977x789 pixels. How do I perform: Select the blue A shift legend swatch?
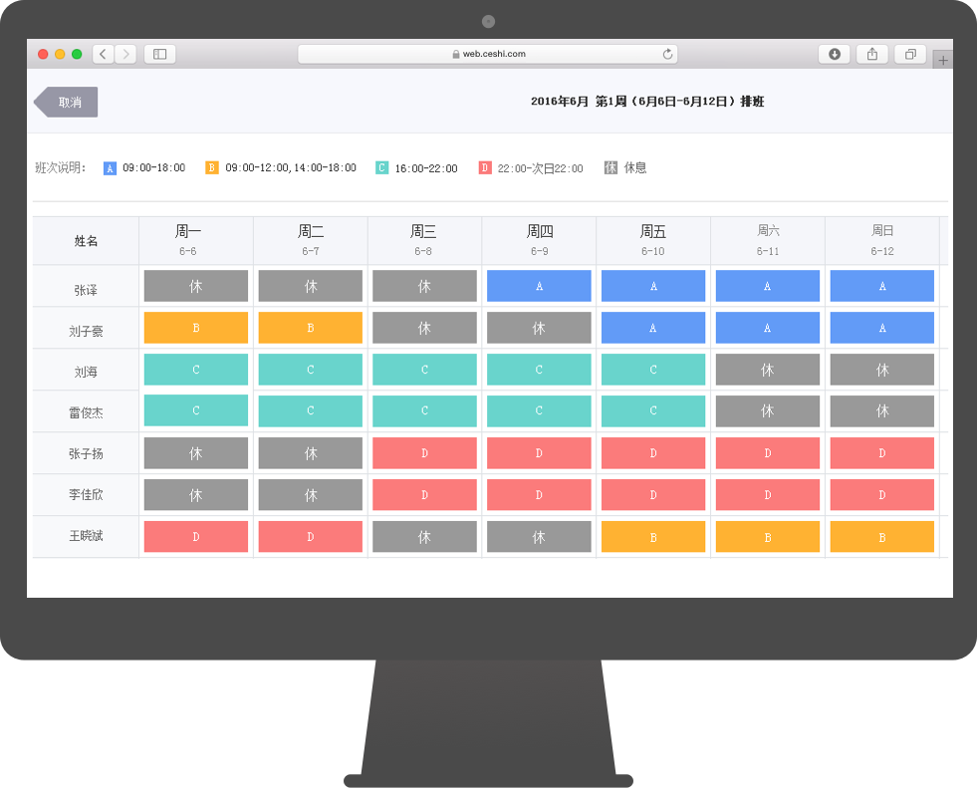[110, 168]
